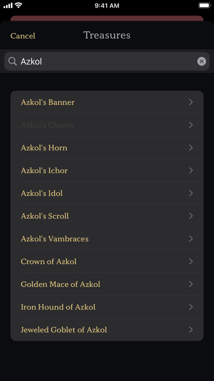
Task: Tap the chevron beside Azkol's Ichor
Action: (x=191, y=170)
